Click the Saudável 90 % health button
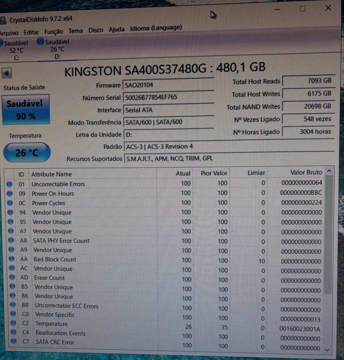The image size is (344, 360). 26,109
